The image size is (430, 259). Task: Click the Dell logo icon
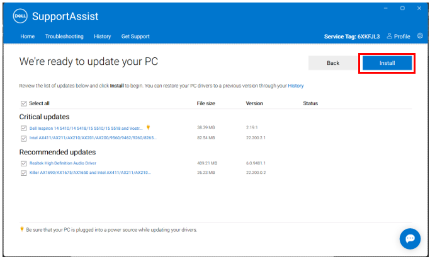[x=20, y=16]
